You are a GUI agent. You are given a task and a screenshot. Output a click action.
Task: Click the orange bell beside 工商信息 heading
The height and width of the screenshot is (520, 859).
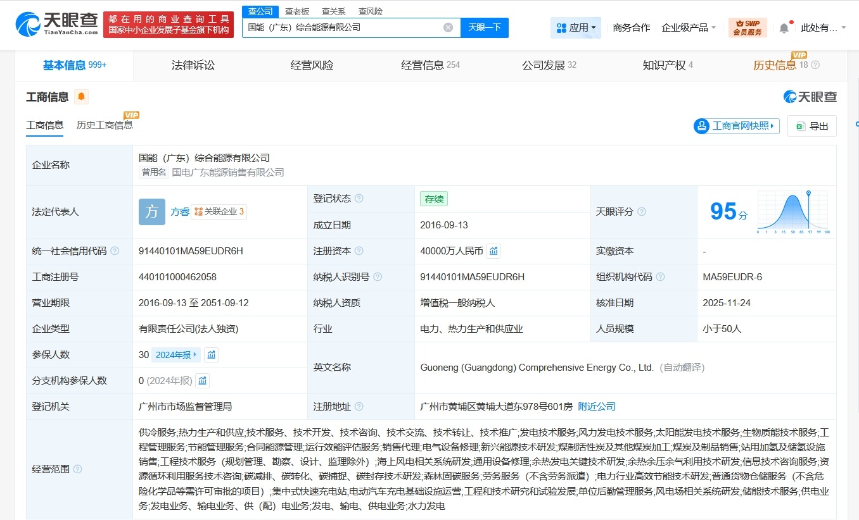click(82, 97)
